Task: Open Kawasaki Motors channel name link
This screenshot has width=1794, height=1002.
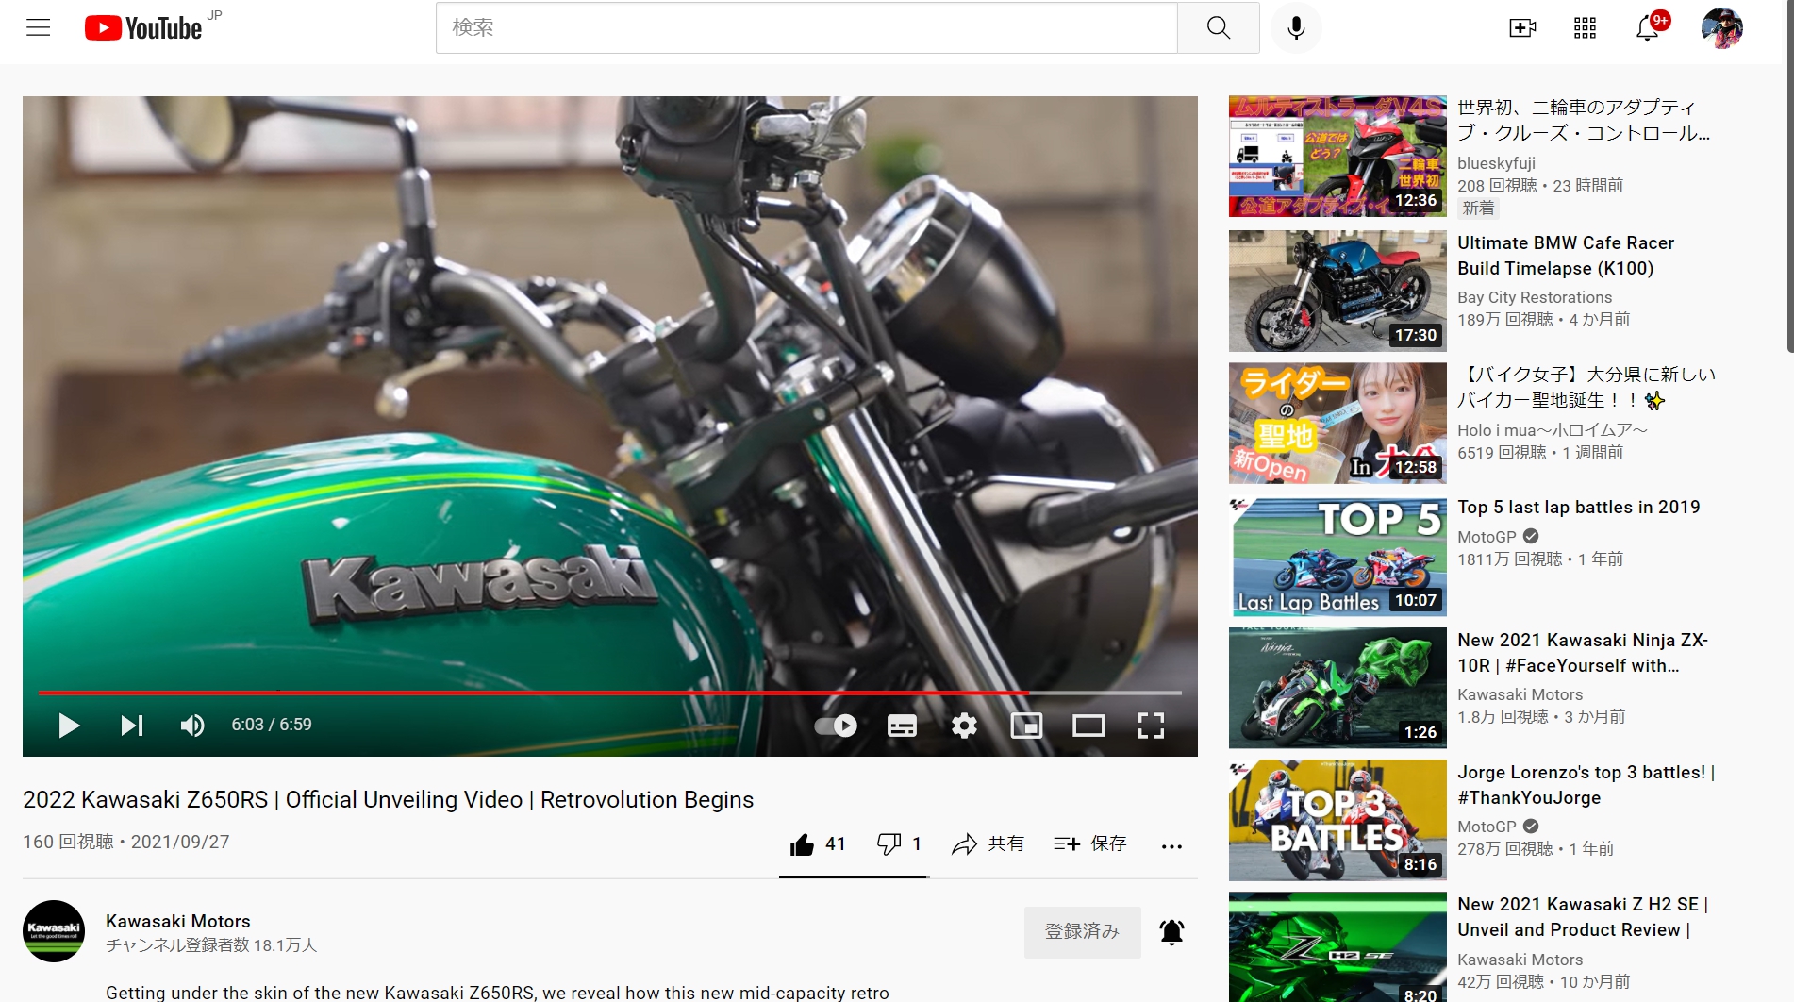Action: tap(178, 921)
